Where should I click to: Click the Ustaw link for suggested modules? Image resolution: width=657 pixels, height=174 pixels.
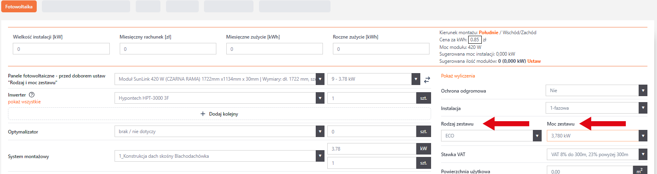point(534,61)
